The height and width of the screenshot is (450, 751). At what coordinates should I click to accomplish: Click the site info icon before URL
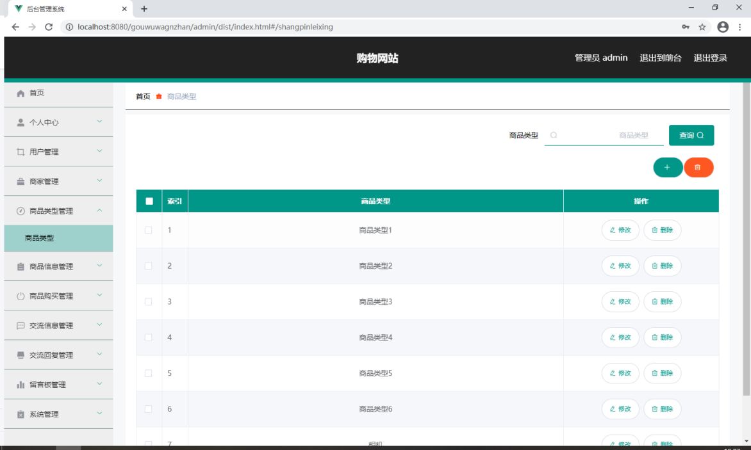tap(69, 27)
